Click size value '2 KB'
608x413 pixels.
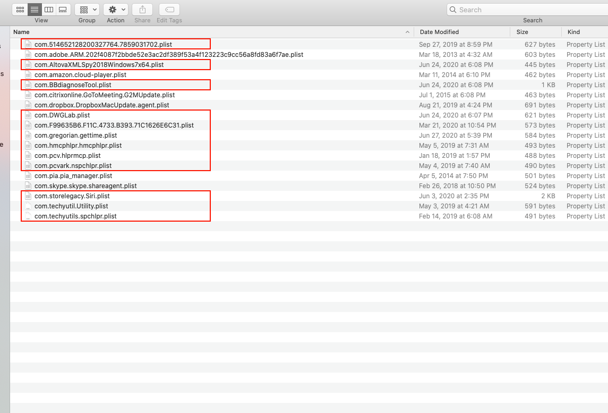click(549, 196)
